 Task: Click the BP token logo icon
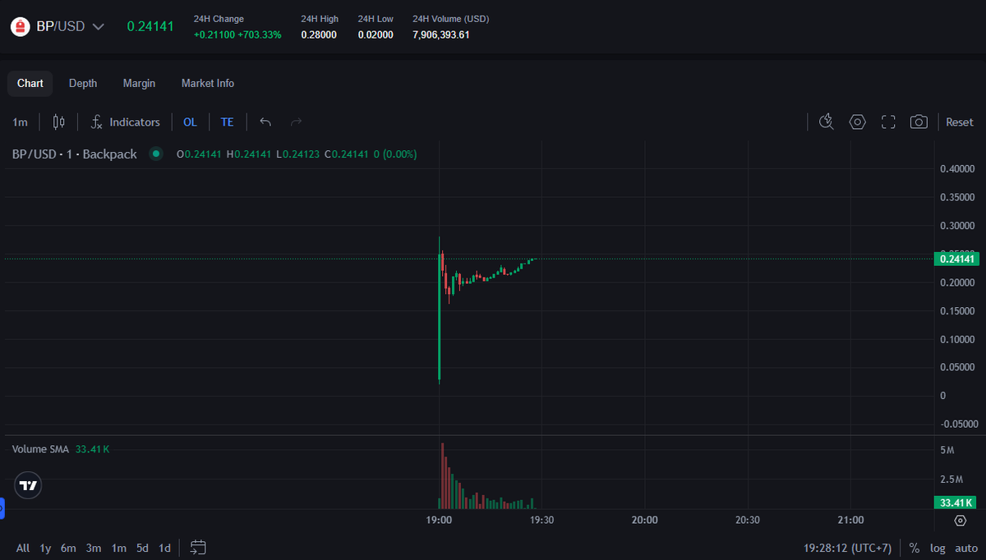pyautogui.click(x=20, y=26)
